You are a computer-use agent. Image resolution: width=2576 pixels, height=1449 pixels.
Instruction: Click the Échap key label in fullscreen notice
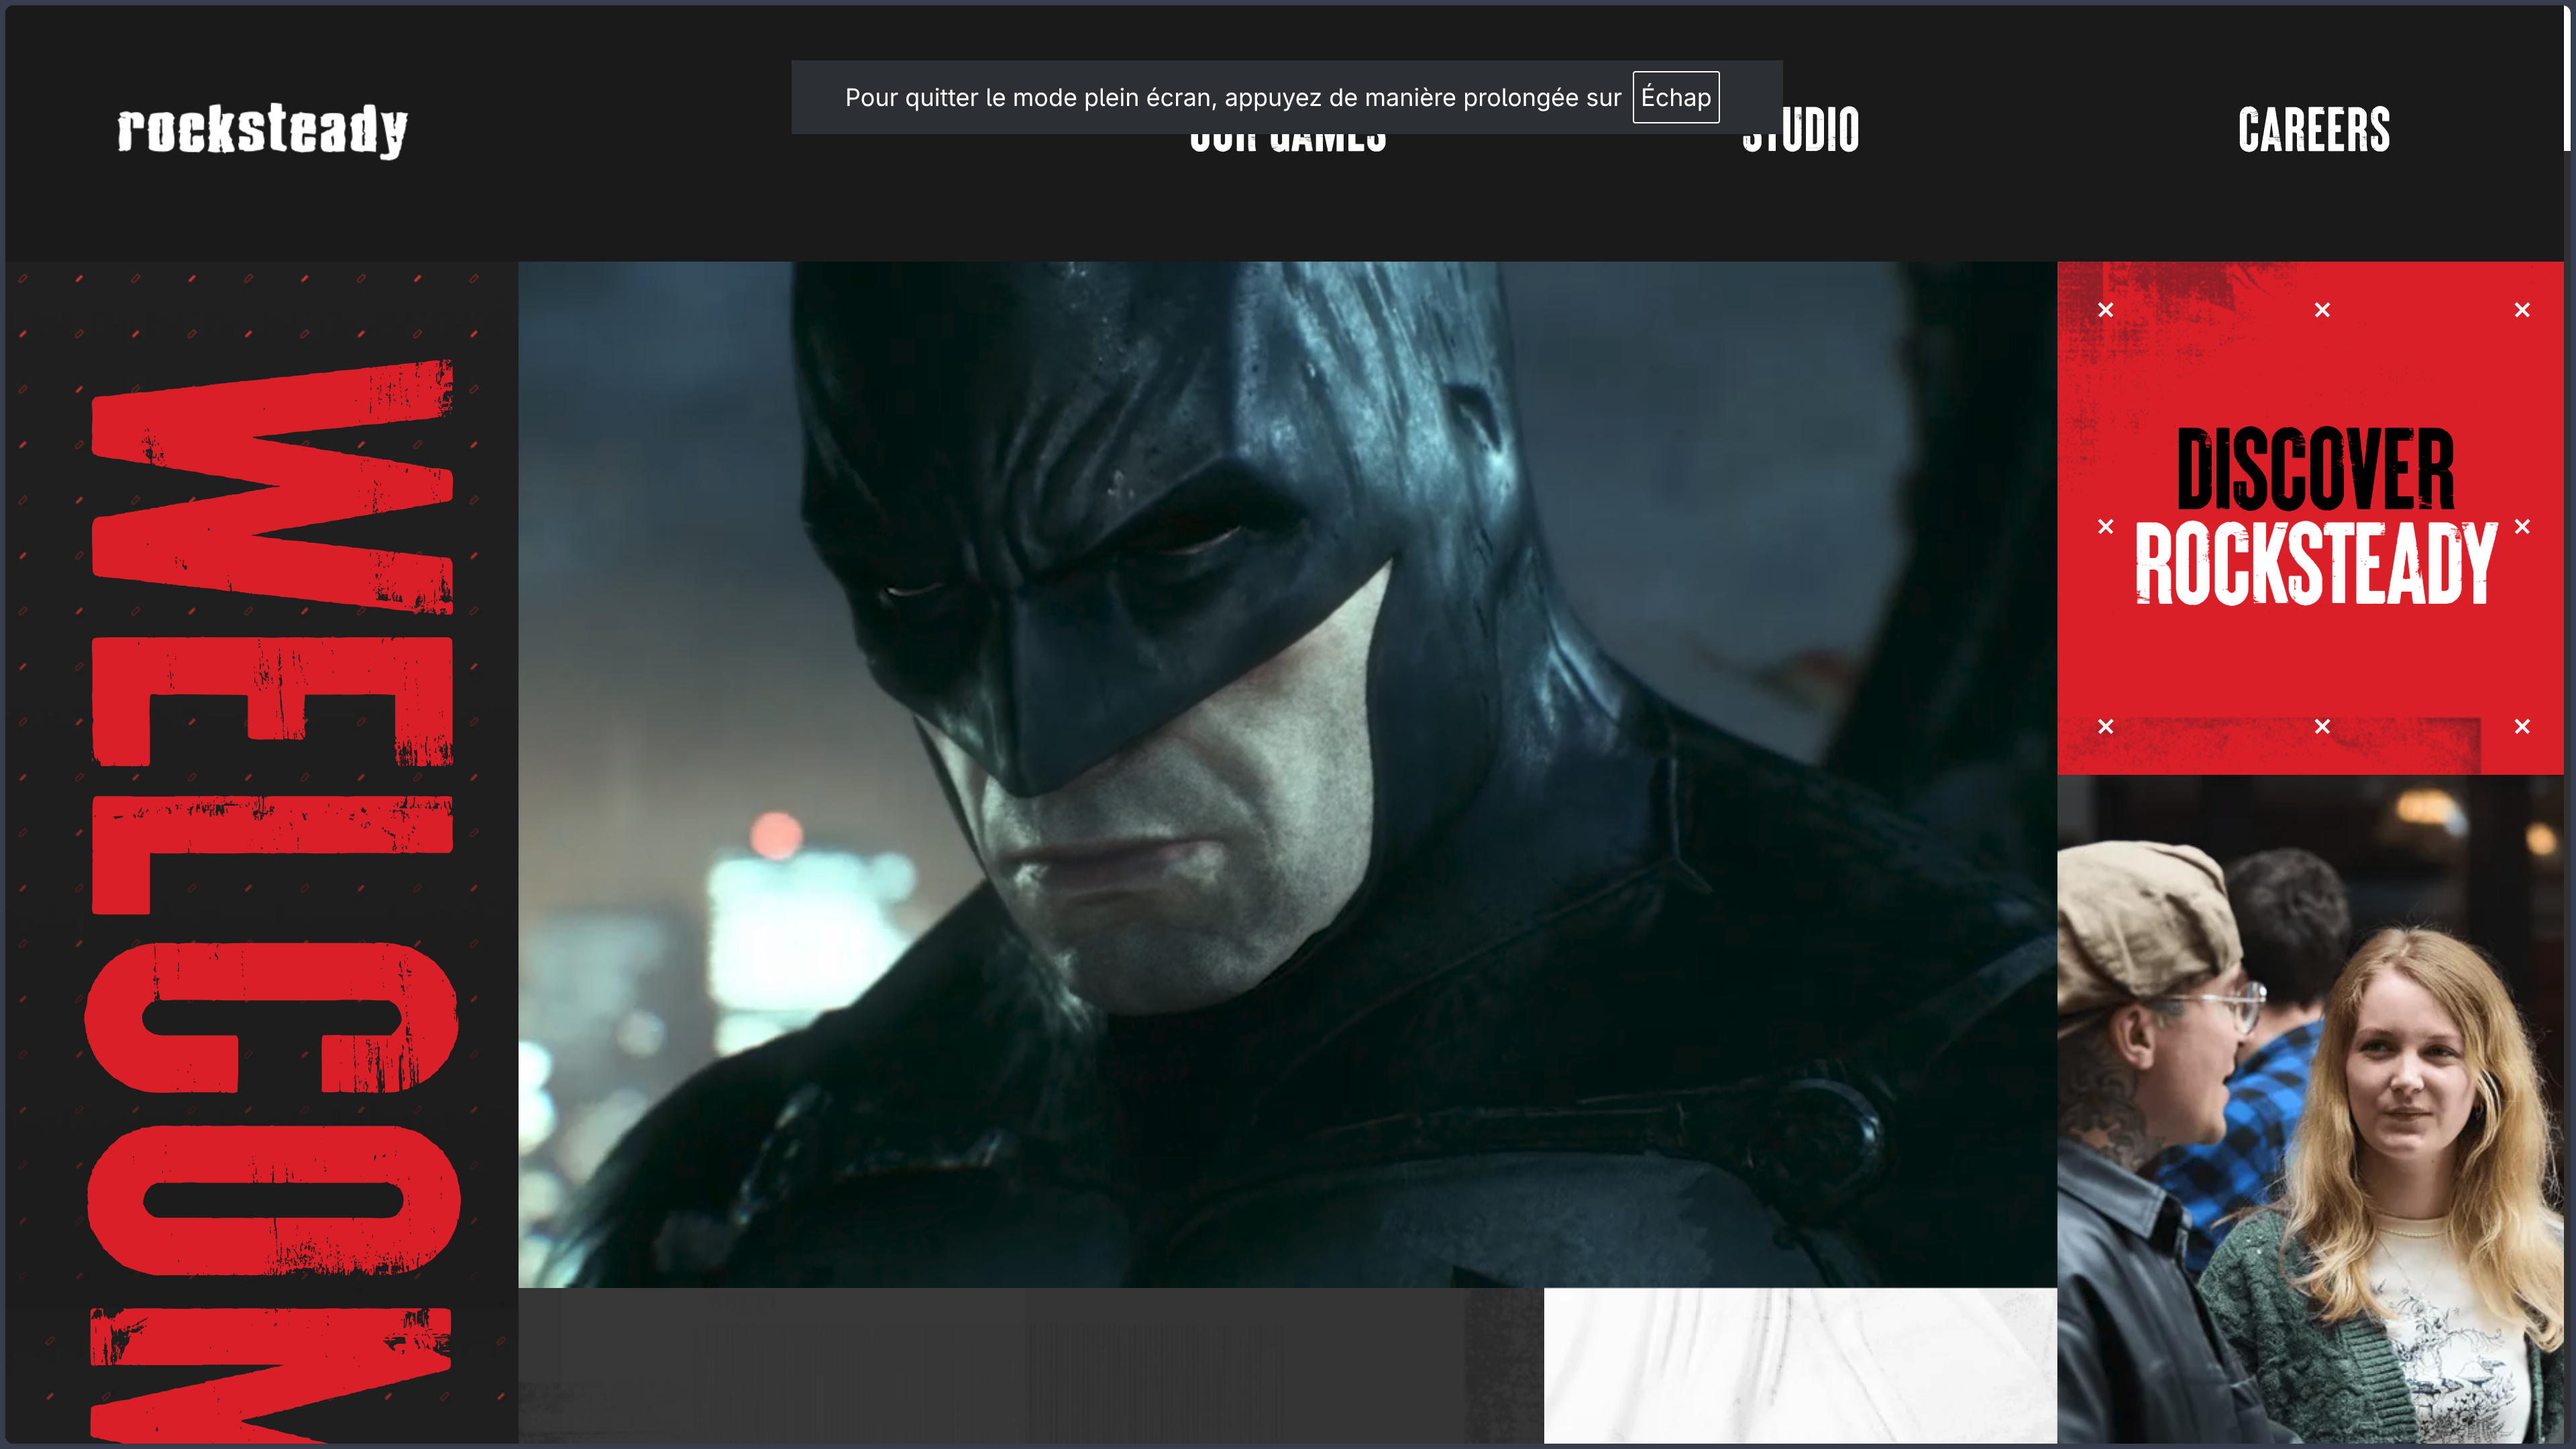(x=1676, y=97)
